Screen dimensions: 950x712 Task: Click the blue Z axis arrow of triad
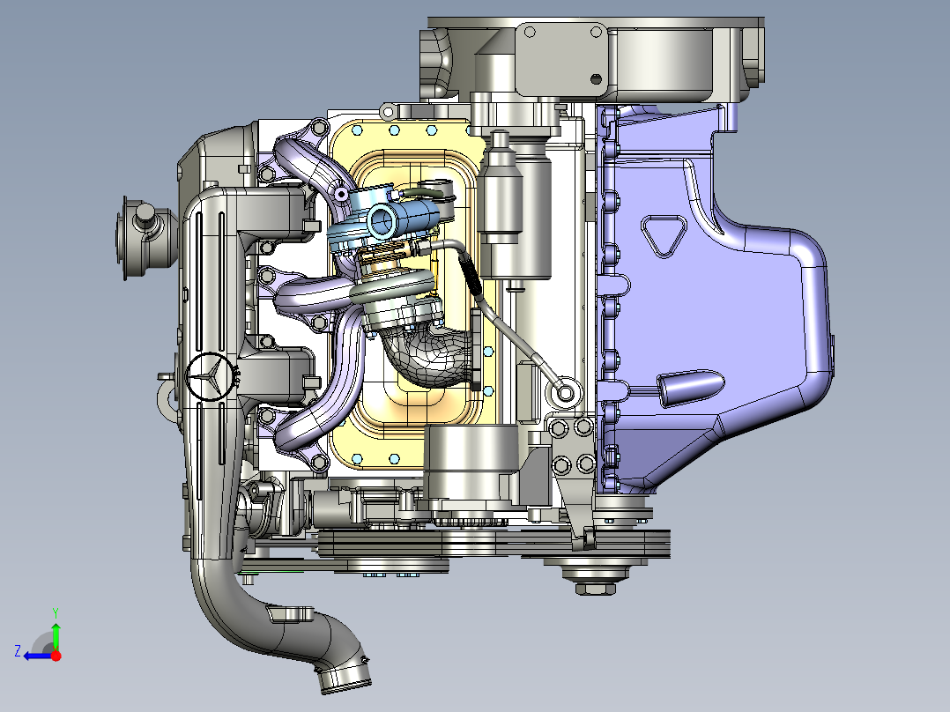point(37,656)
